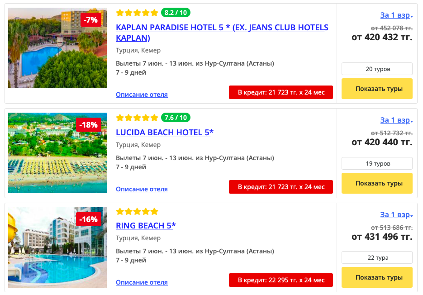Click the star rating of Ring Beach
Screen dimensions: 423x295
point(137,211)
